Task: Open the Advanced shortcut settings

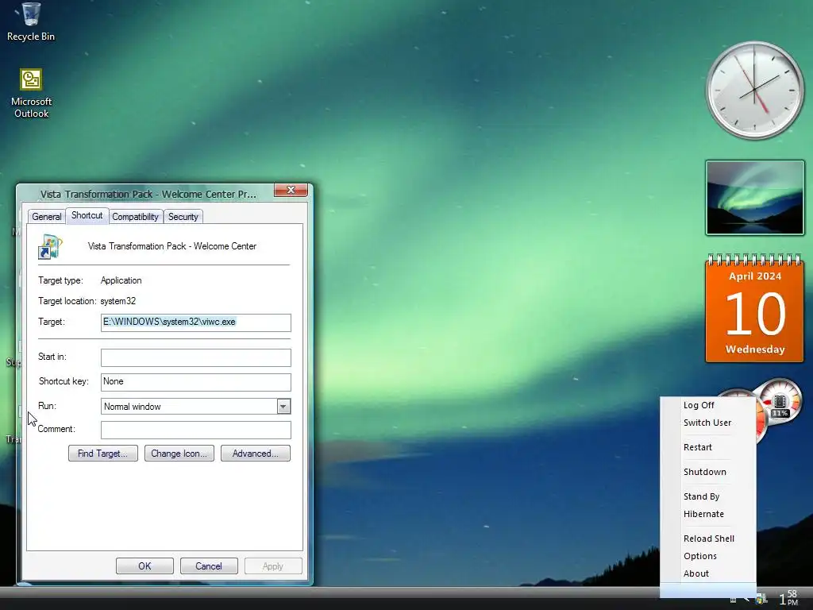Action: 256,454
